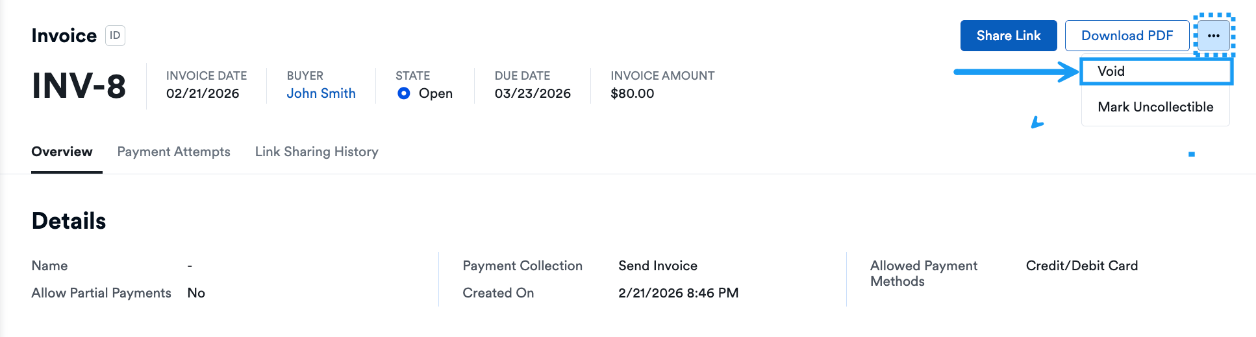The image size is (1256, 337).
Task: Click the Send Invoice payment collection value
Action: tap(657, 266)
